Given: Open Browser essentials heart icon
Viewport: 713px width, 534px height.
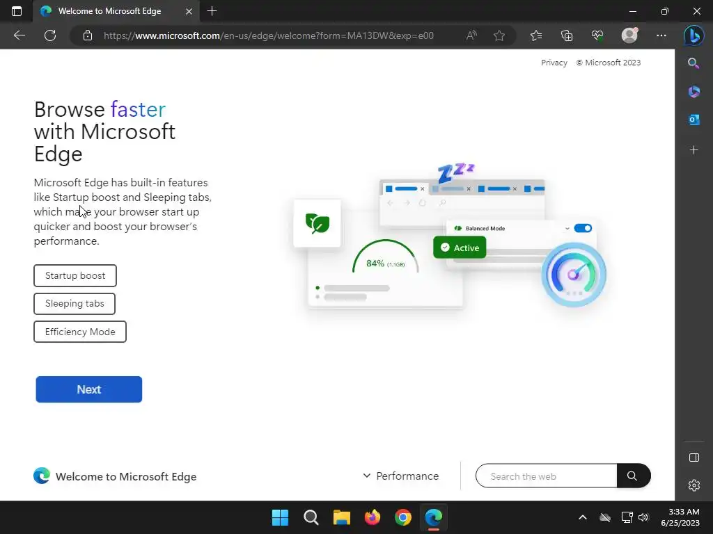Looking at the screenshot, I should click(597, 35).
